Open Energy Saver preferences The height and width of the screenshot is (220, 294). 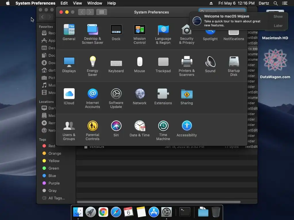(92, 66)
